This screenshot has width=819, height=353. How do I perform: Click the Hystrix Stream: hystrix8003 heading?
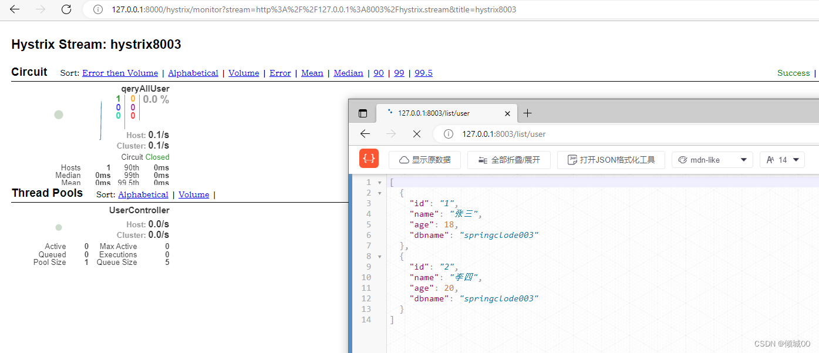point(96,45)
